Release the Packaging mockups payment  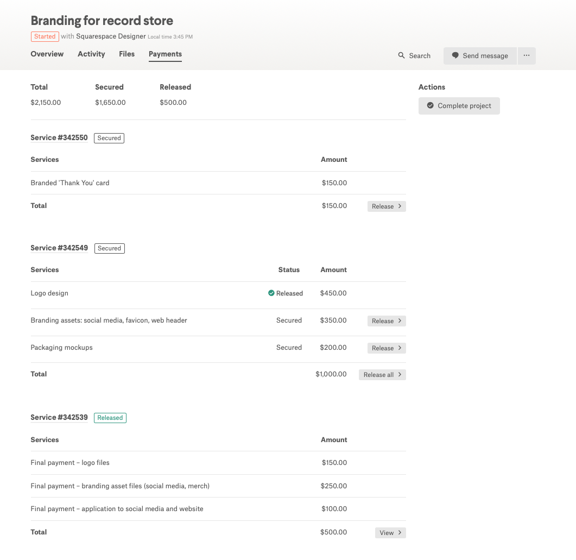click(387, 348)
